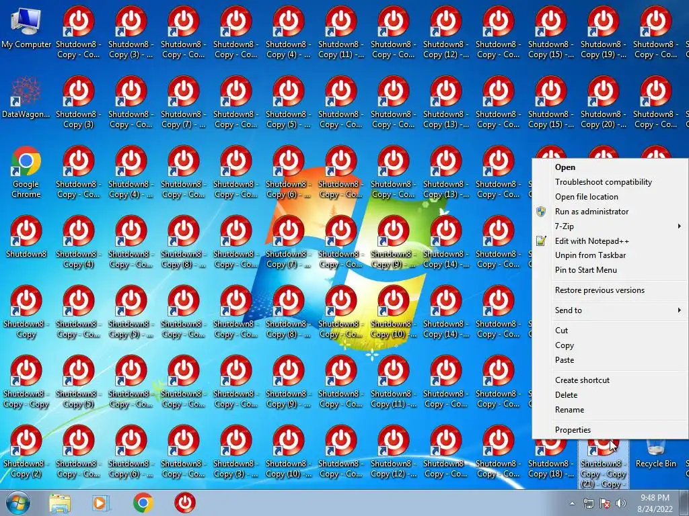Choose Paste from context menu
689x516 pixels.
(610, 360)
